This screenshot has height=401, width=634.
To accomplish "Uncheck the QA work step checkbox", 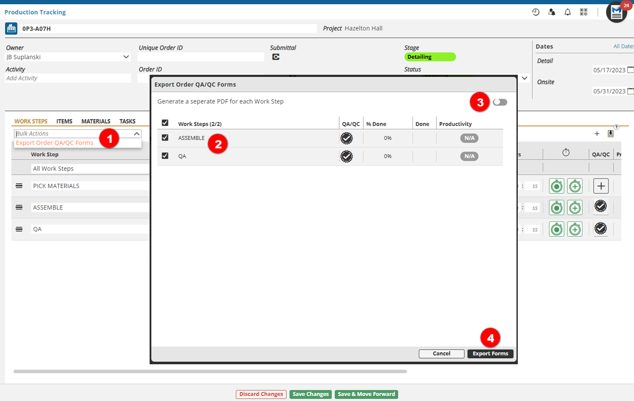I will click(165, 156).
